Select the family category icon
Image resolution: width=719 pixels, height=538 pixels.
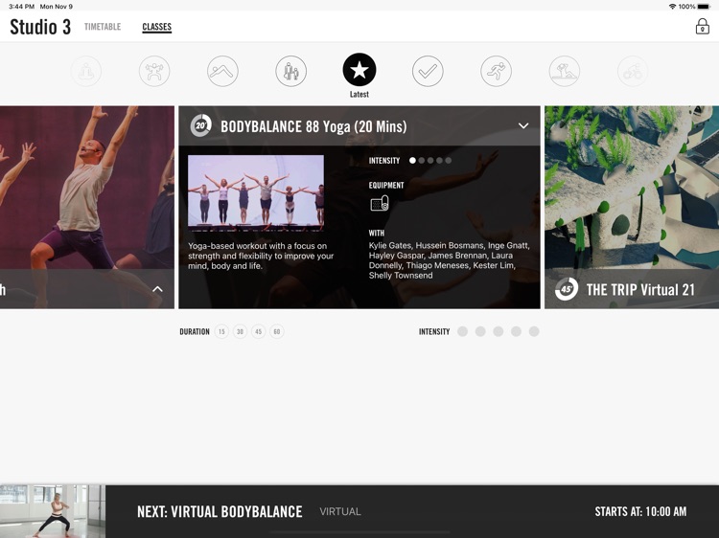pyautogui.click(x=291, y=72)
